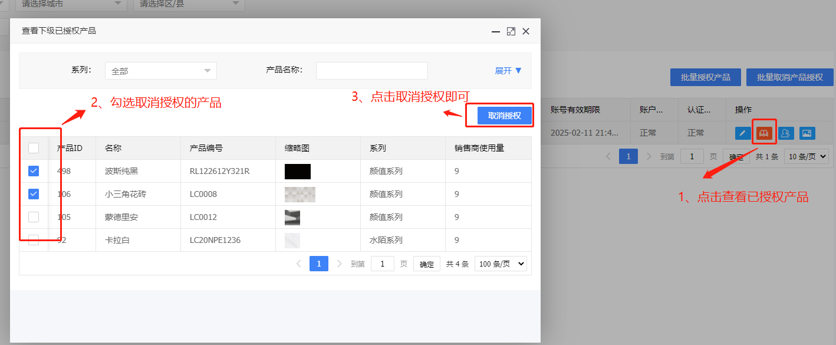Click the 水陌系列 series cell
Image resolution: width=836 pixels, height=345 pixels.
click(x=386, y=240)
